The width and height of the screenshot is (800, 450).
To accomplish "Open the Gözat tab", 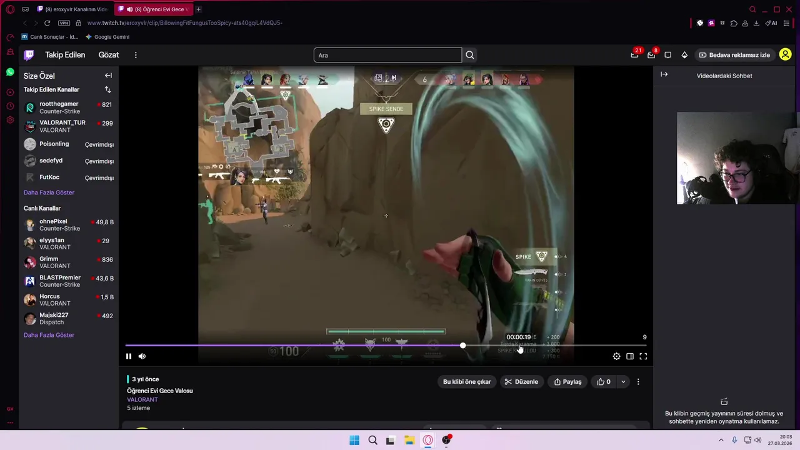I will coord(109,55).
